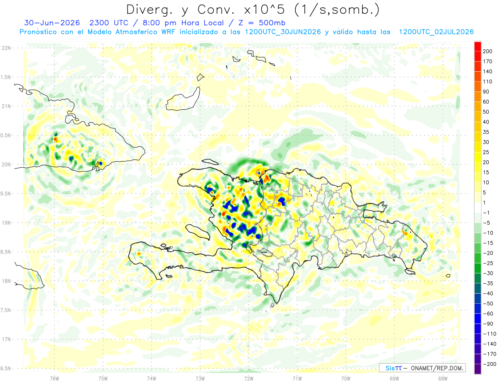Click the "-25" color scale label
The width and height of the screenshot is (497, 384).
[488, 263]
